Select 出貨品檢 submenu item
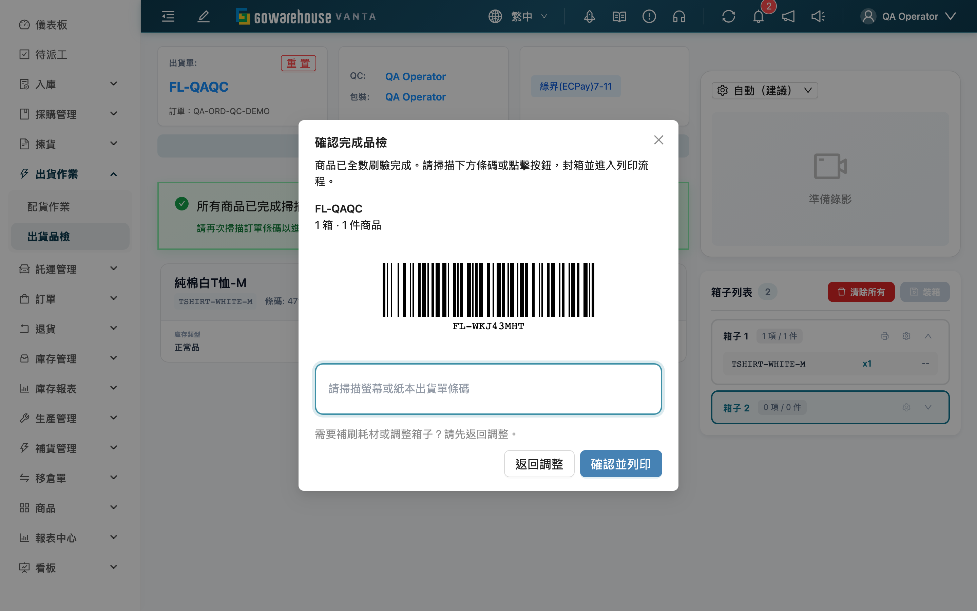 [70, 236]
